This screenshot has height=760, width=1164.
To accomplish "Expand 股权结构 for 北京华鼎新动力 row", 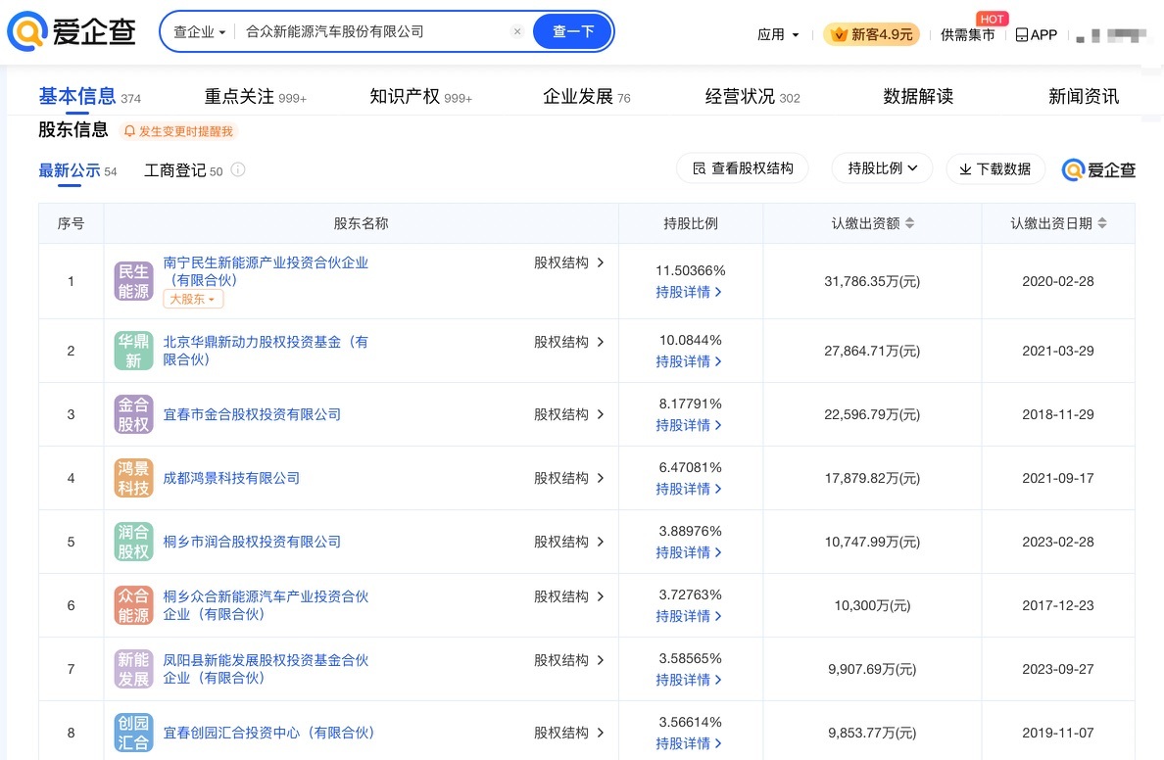I will click(x=568, y=342).
